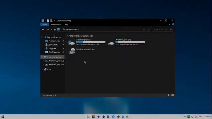The height and width of the screenshot is (119, 212).
Task: Go up one folder level
Action: pyautogui.click(x=55, y=29)
